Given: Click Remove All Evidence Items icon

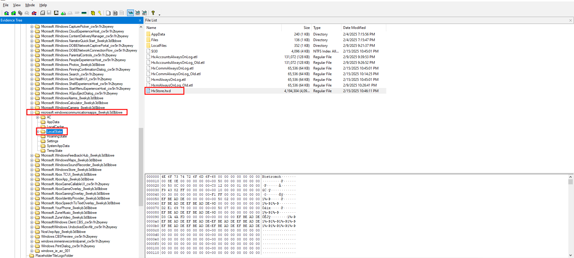Looking at the screenshot, I should [34, 13].
